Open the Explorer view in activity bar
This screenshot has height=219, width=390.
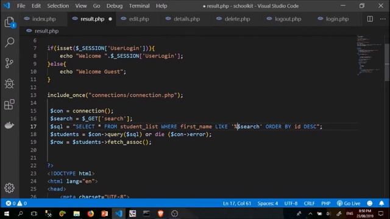[x=10, y=23]
